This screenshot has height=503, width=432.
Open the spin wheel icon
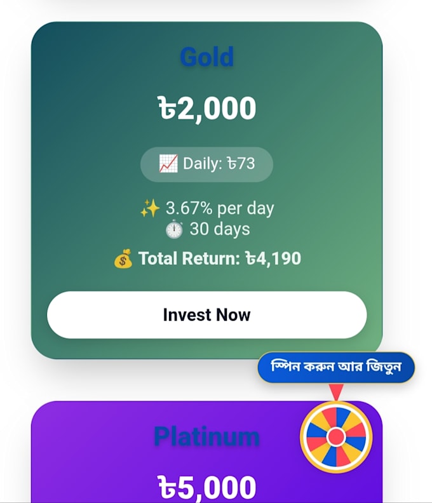click(336, 437)
